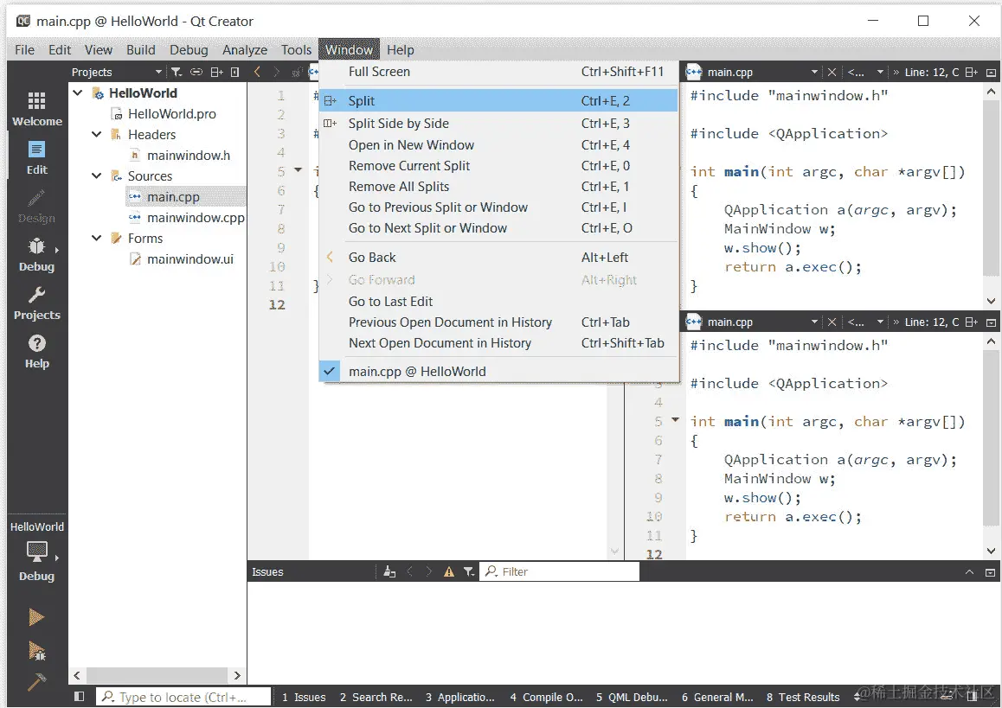Click the synchronize with editor link icon
This screenshot has height=708, width=1002.
(x=196, y=72)
